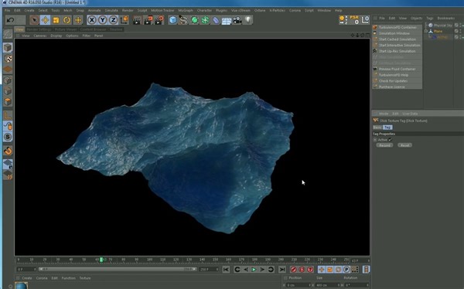This screenshot has height=289, width=464.
Task: Choose Simulation Window entry
Action: [x=397, y=33]
